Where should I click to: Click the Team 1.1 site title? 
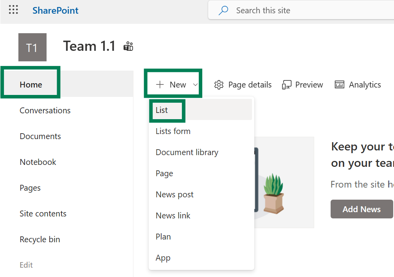click(89, 46)
